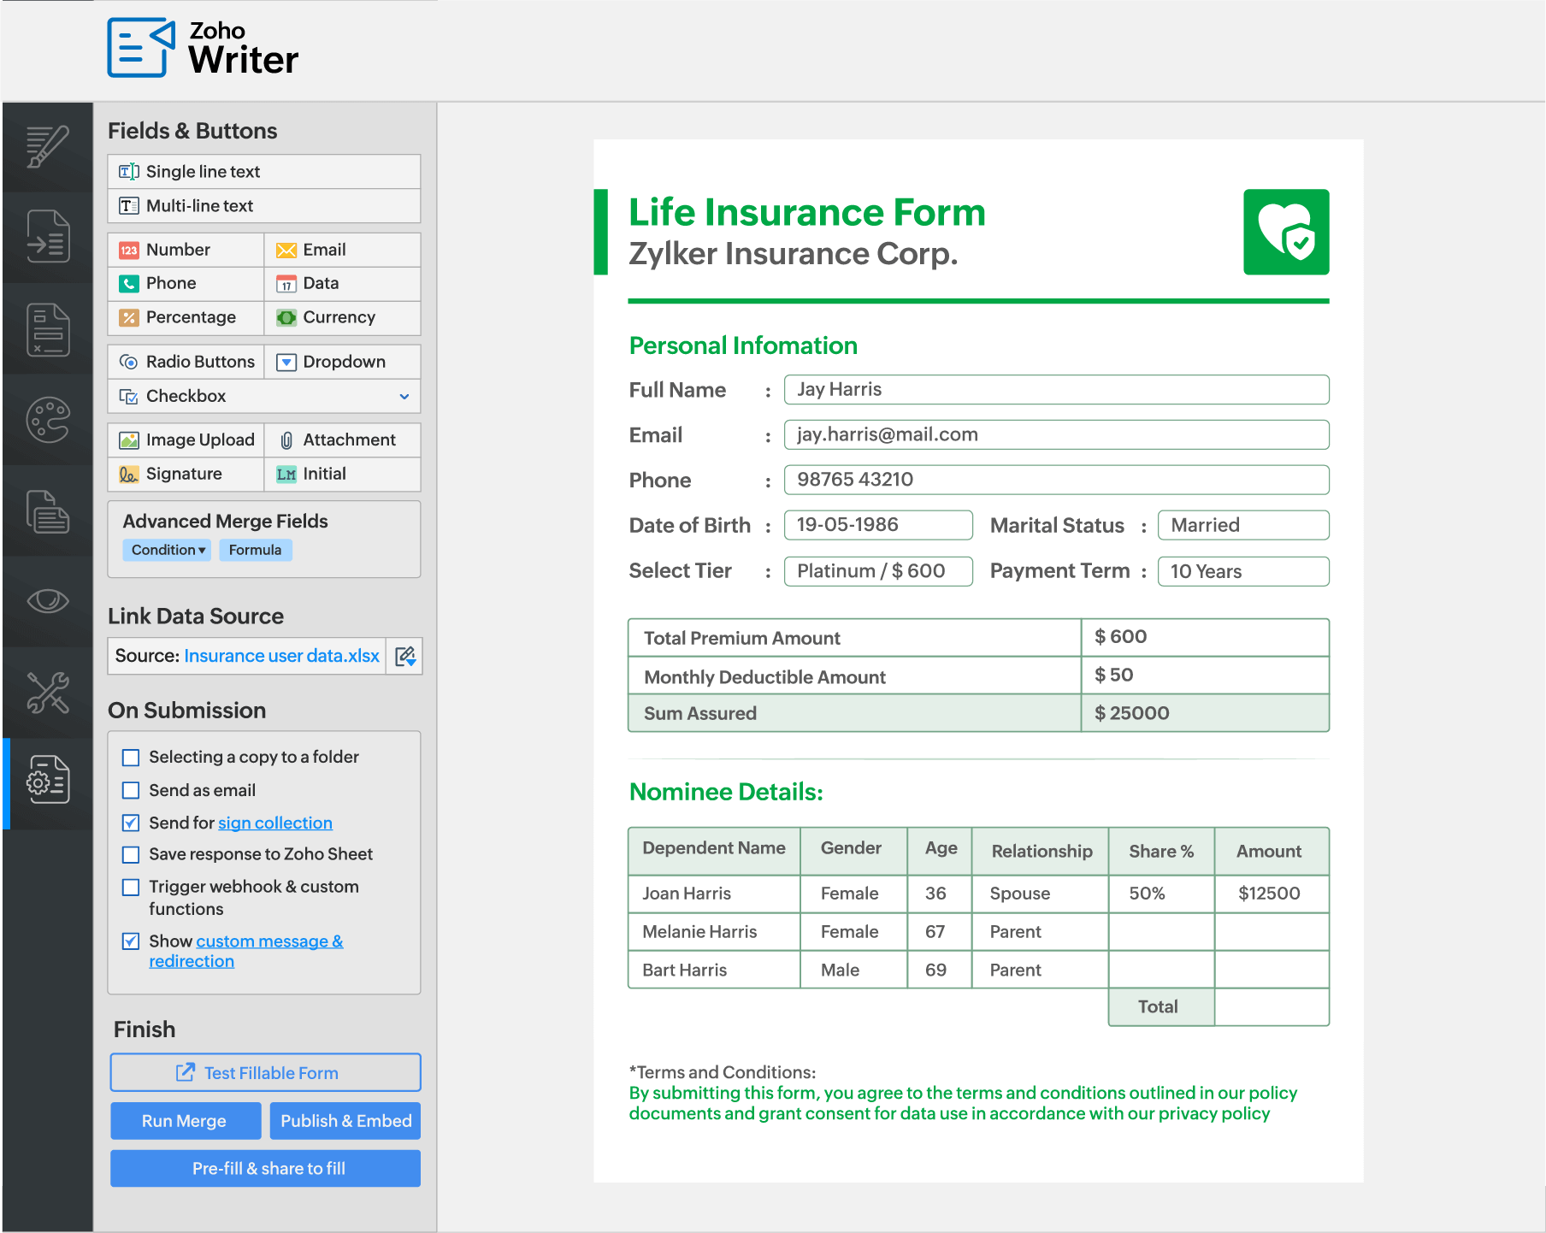
Task: Click the Total cell in nominee table
Action: [1161, 1007]
